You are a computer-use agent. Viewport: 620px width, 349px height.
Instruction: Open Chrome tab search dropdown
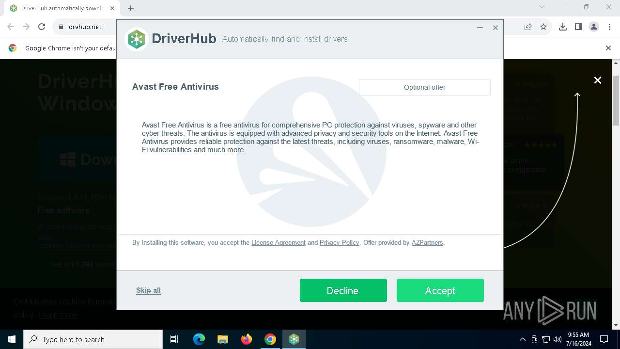(542, 7)
